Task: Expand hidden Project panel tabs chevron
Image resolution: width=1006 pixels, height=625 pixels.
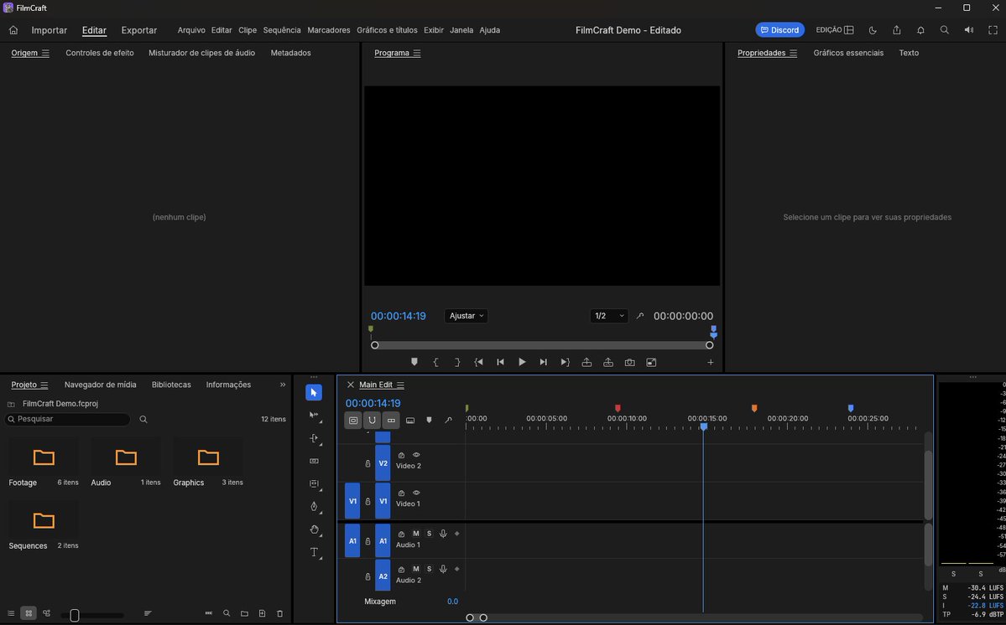Action: pos(283,385)
